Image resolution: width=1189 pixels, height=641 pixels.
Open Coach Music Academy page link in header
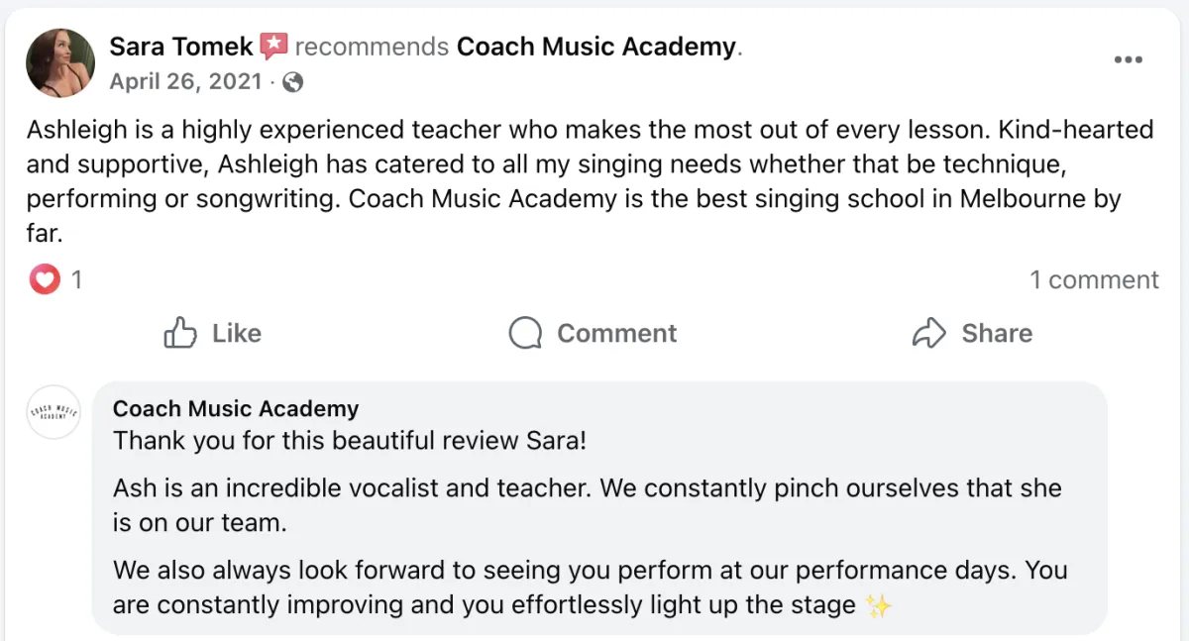click(596, 46)
